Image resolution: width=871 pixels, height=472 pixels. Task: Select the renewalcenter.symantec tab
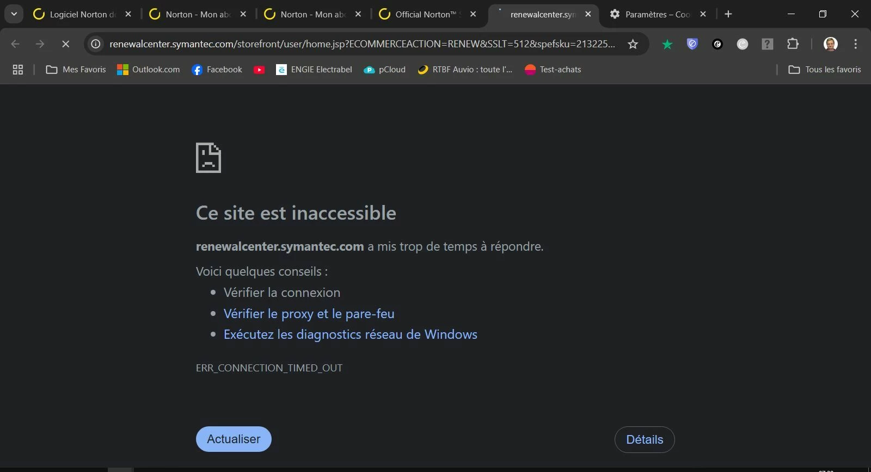pyautogui.click(x=543, y=15)
